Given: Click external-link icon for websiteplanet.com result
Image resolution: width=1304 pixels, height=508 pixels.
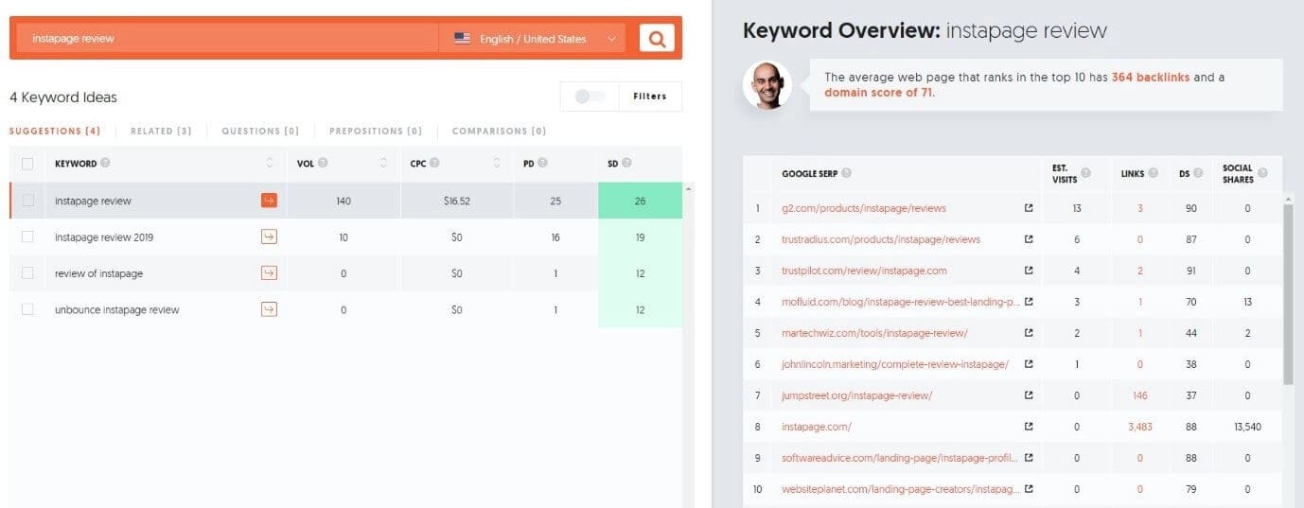Looking at the screenshot, I should 1029,489.
